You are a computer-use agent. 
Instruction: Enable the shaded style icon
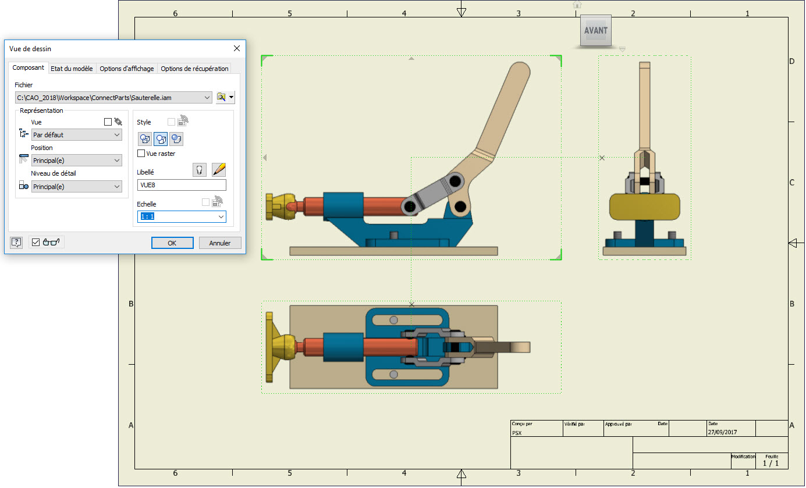pos(176,139)
